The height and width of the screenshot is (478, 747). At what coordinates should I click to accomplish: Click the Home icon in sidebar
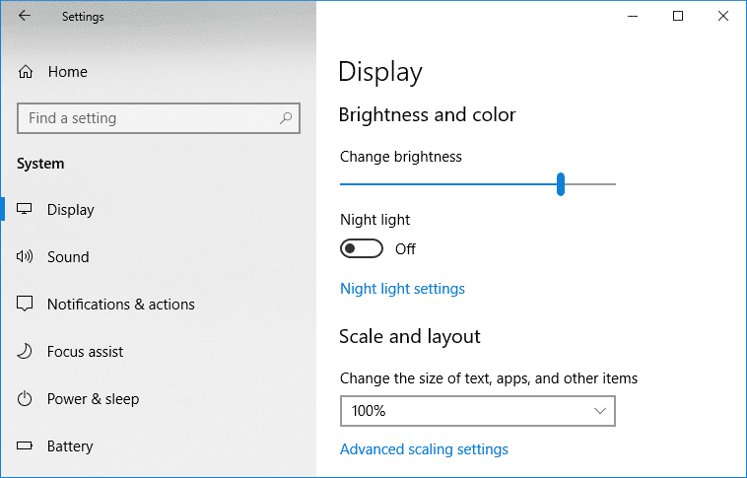click(27, 72)
